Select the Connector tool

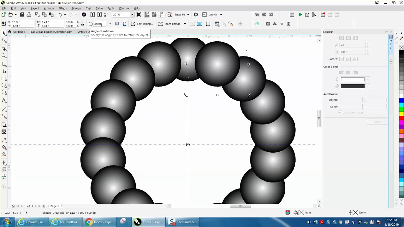(4, 116)
